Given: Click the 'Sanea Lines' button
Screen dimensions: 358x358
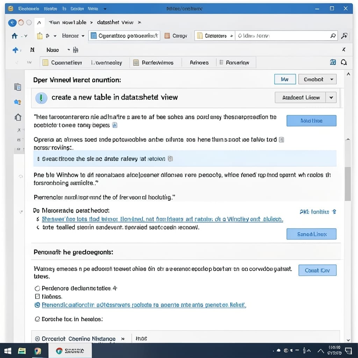Looking at the screenshot, I should (x=312, y=234).
